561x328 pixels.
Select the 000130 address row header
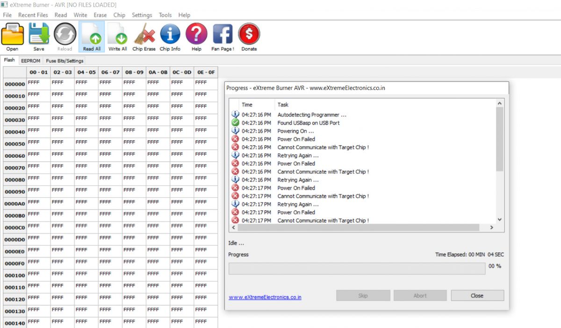click(x=14, y=311)
